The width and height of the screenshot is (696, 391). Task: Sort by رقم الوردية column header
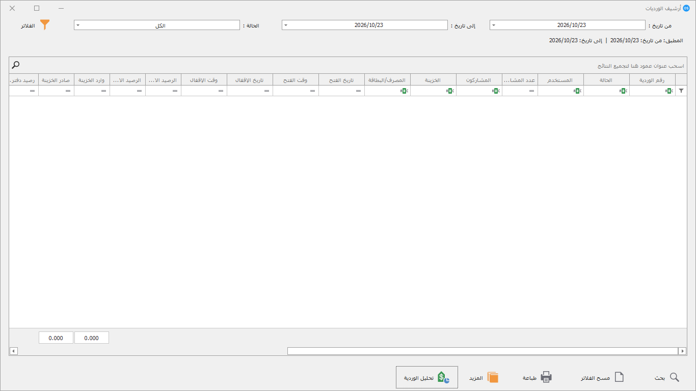tap(652, 80)
